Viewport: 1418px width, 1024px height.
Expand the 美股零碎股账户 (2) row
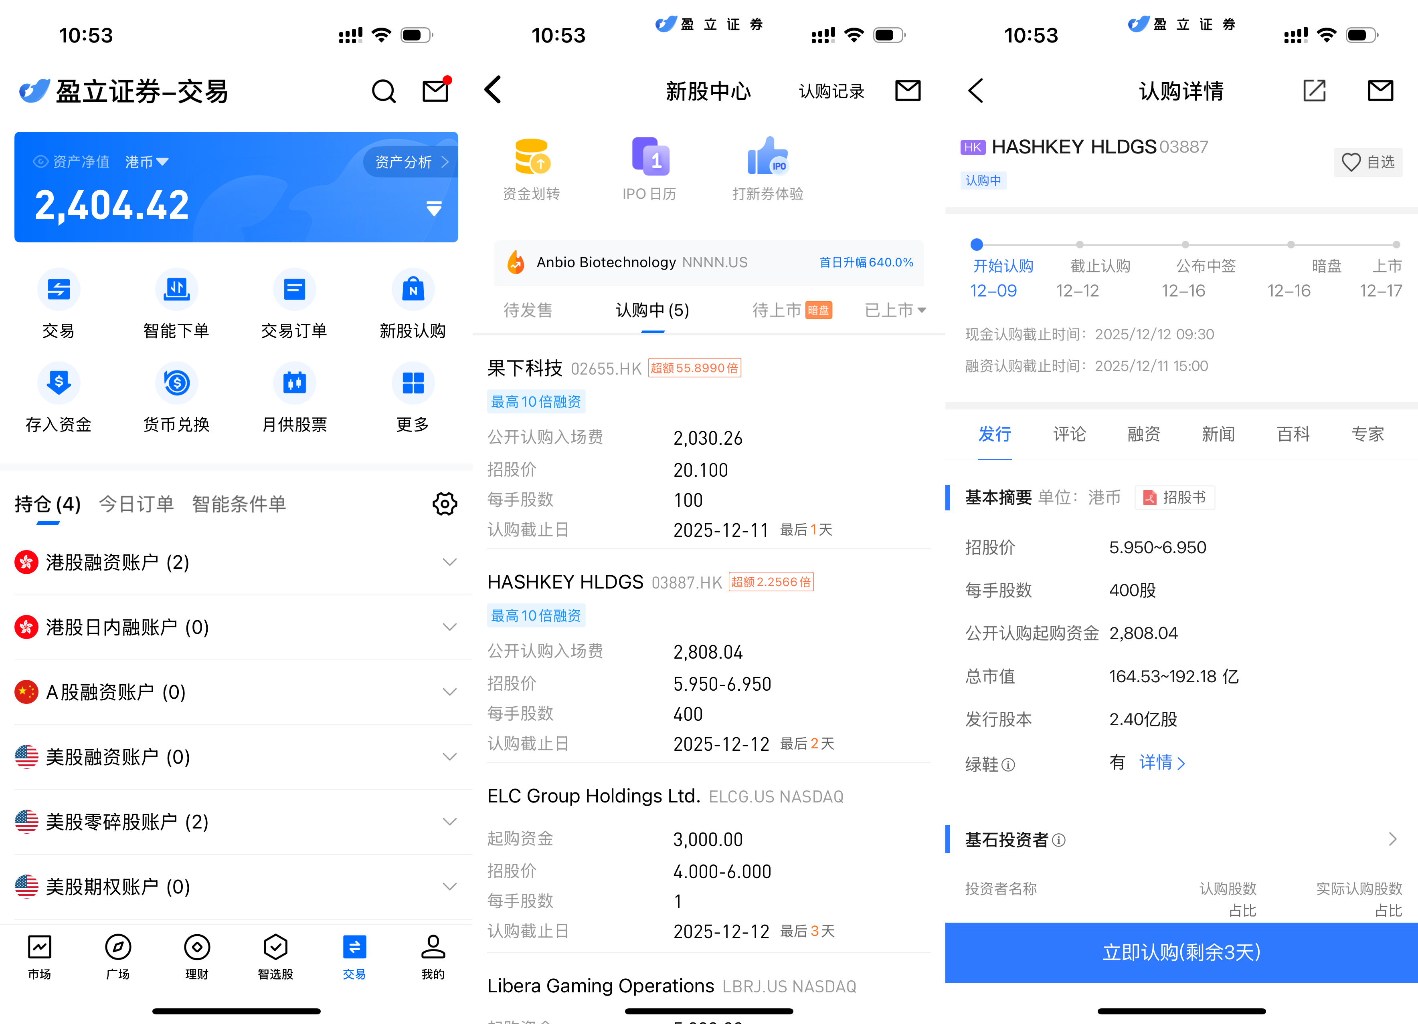coord(449,822)
